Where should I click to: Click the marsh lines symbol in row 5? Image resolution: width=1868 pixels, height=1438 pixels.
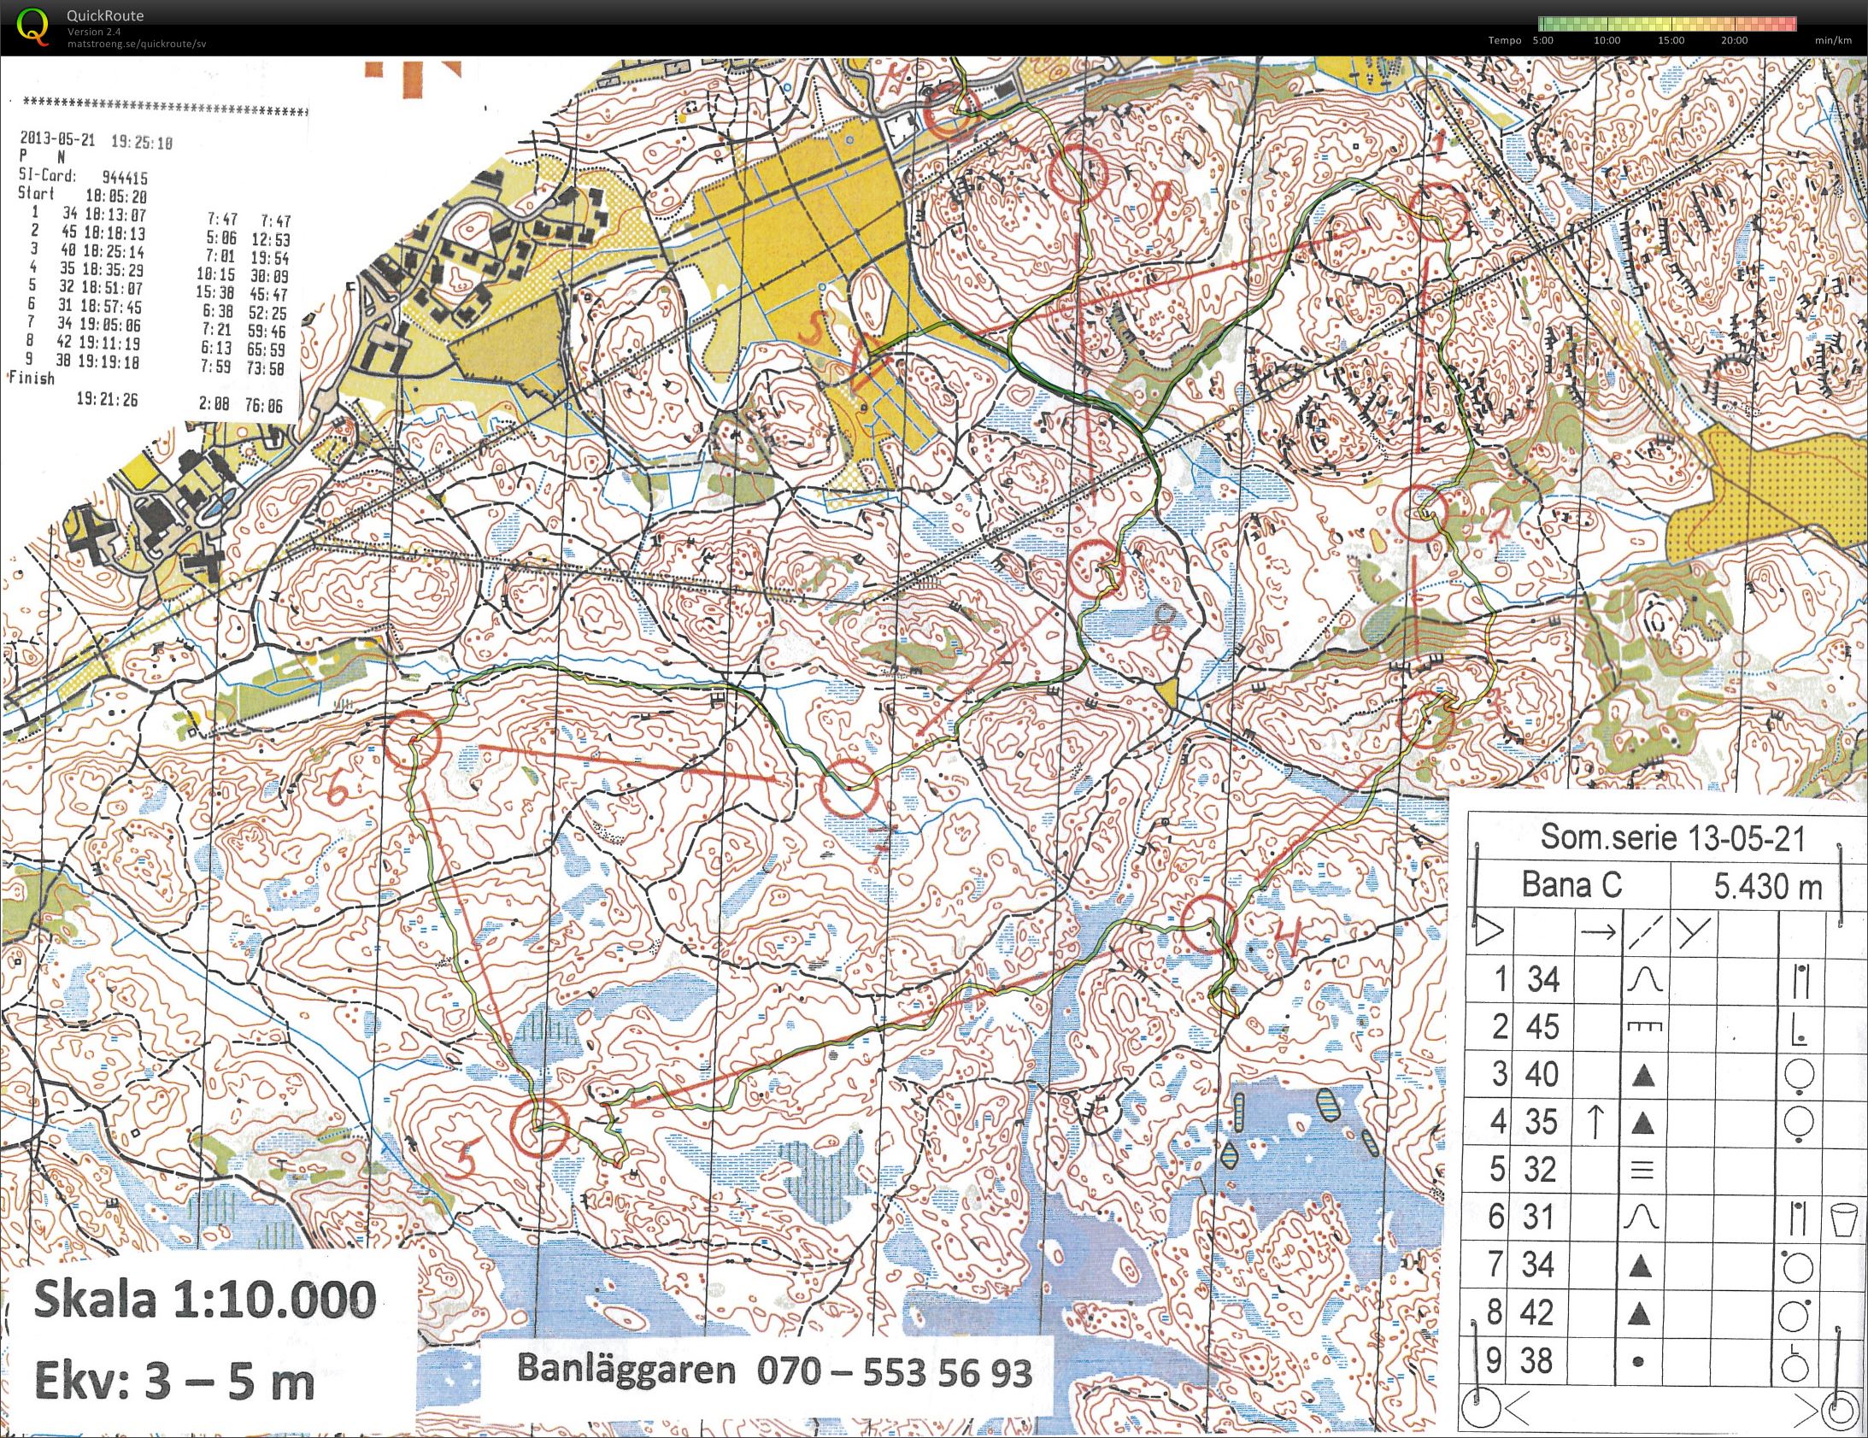pyautogui.click(x=1641, y=1170)
